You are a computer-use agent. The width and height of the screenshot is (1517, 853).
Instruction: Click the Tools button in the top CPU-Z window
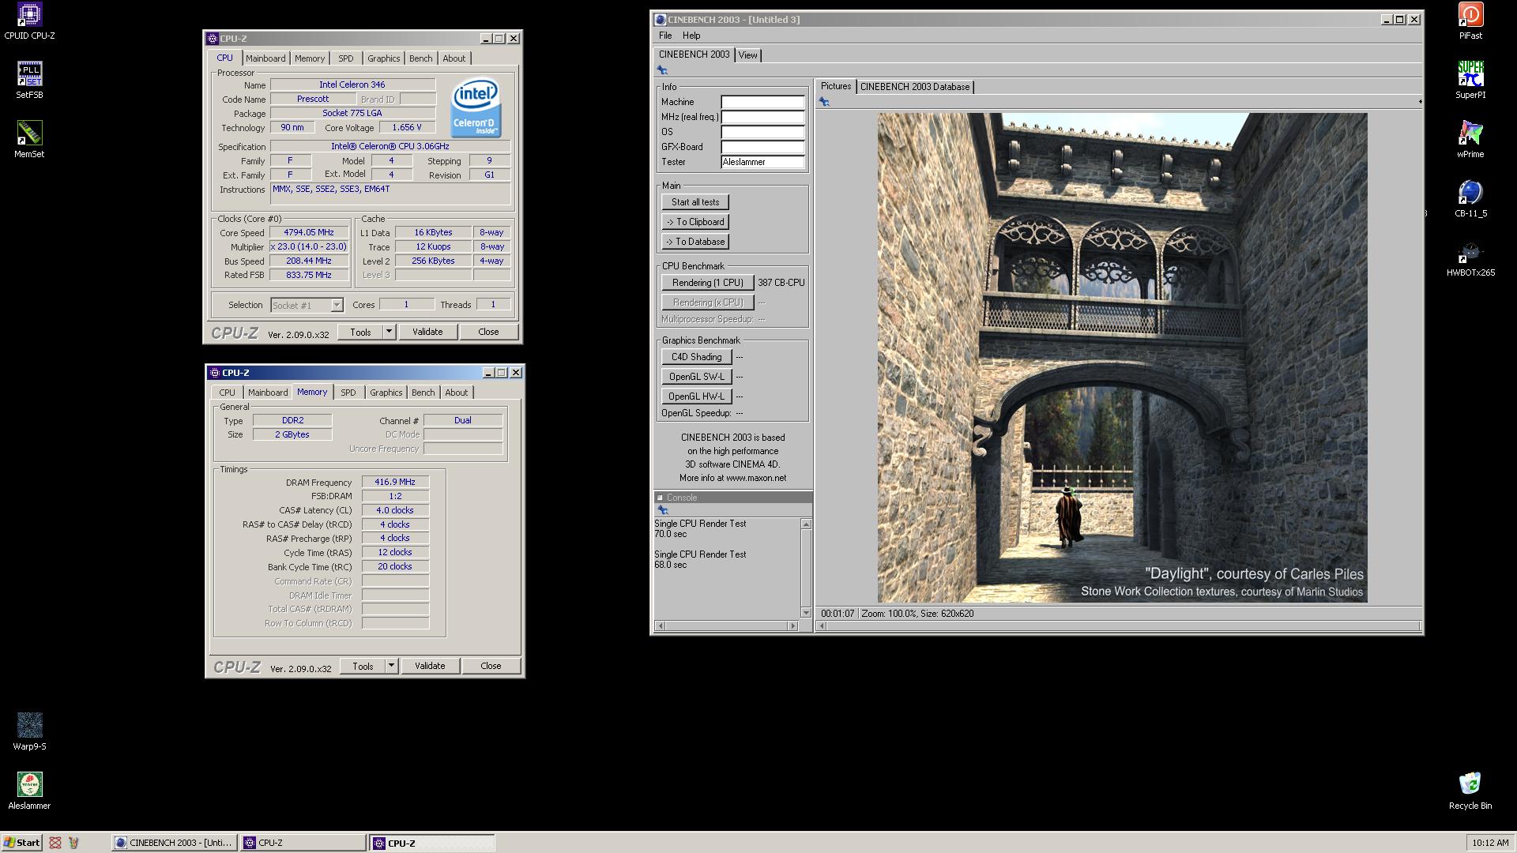click(x=360, y=332)
